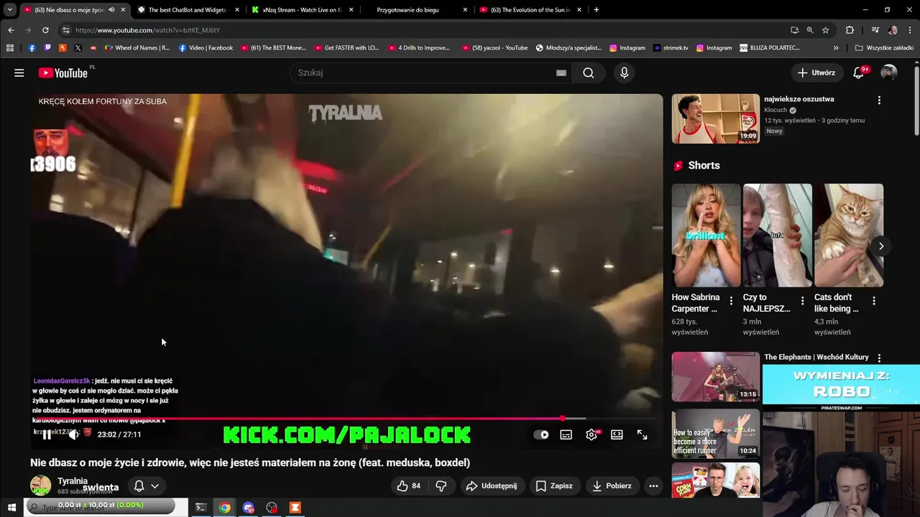Switch to the xNzq Stream Kick tab

[302, 10]
